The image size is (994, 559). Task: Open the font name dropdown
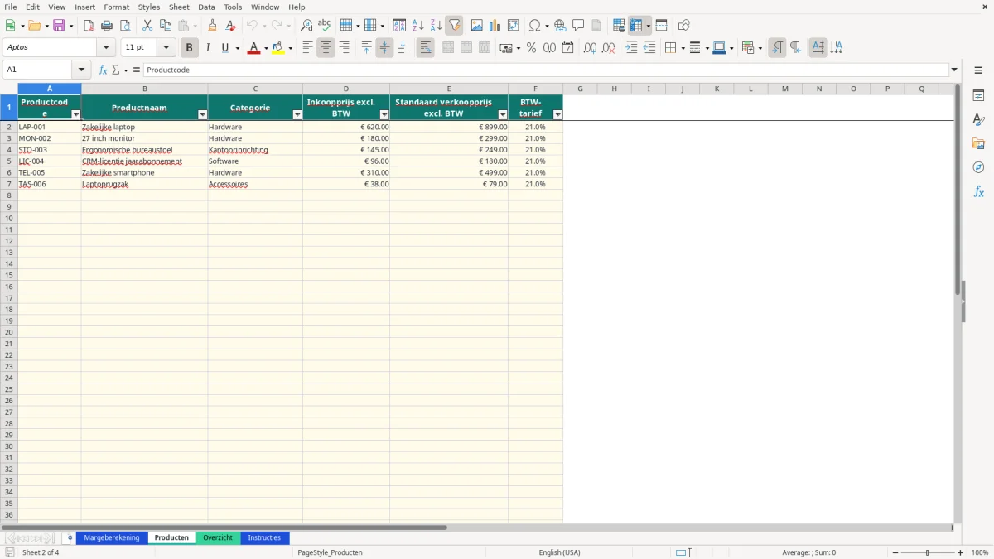point(106,48)
